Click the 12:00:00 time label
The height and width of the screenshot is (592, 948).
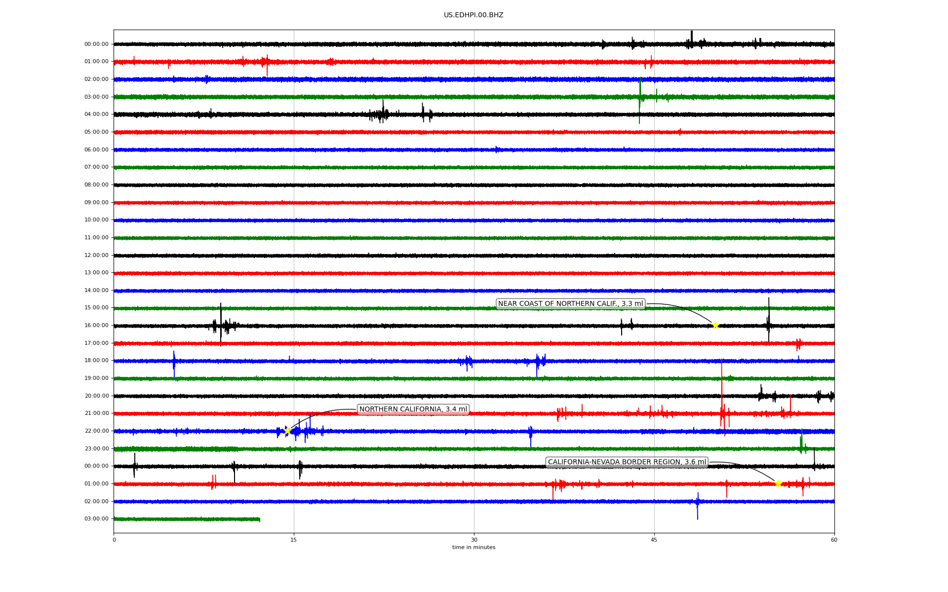96,256
